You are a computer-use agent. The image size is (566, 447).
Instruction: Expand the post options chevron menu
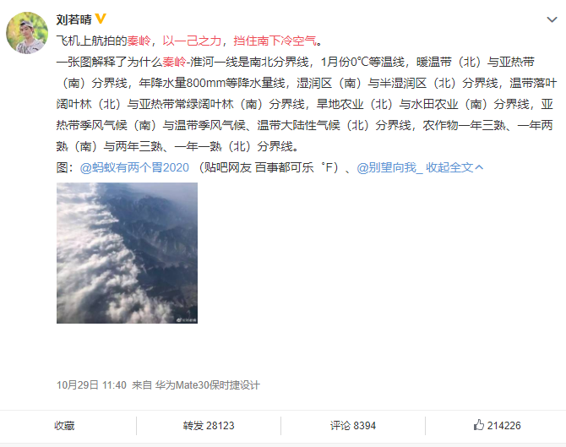[x=552, y=20]
